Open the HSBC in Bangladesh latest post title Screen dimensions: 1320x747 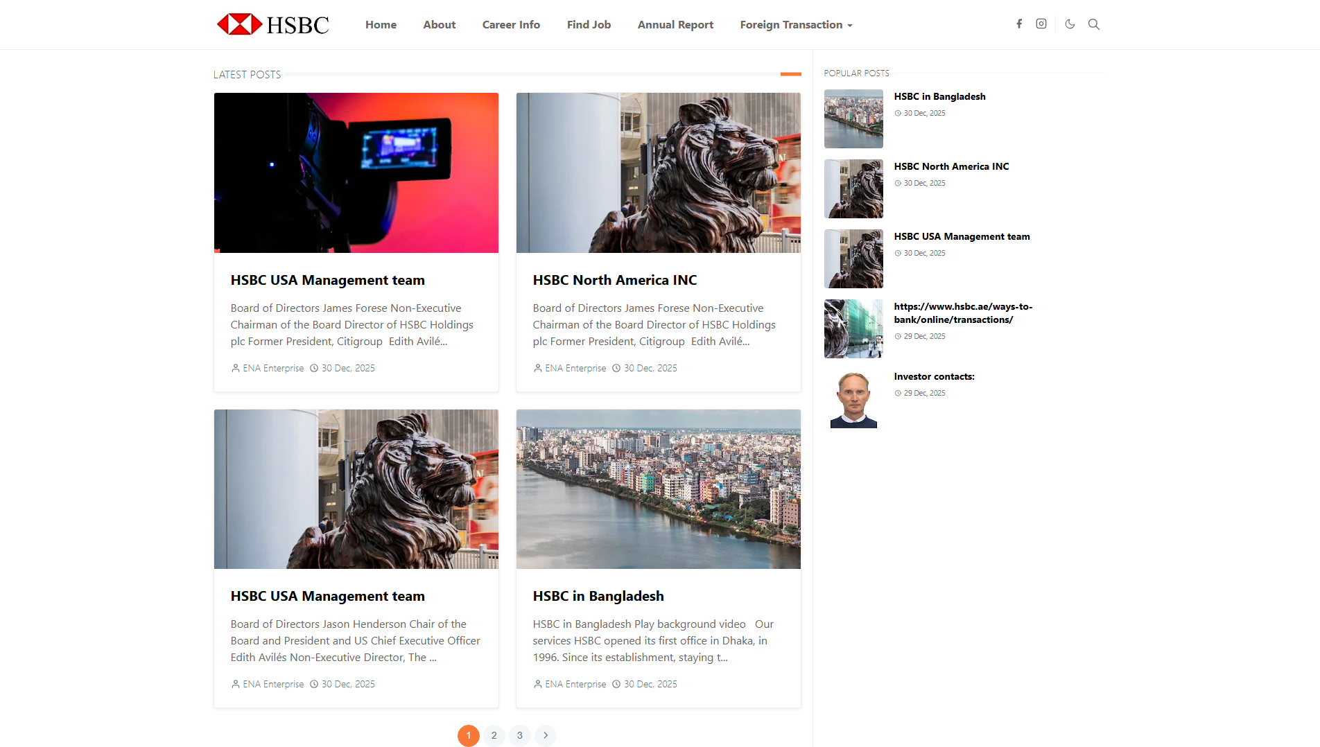point(598,596)
